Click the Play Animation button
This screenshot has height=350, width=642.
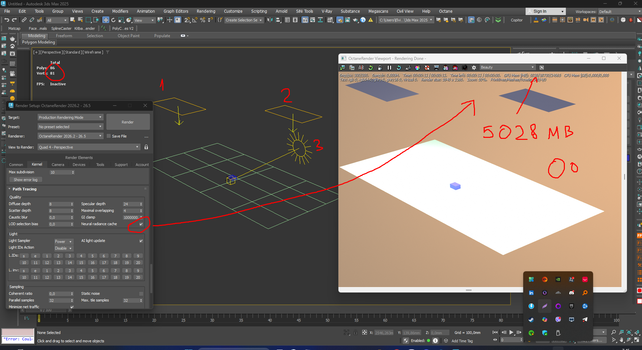point(511,332)
